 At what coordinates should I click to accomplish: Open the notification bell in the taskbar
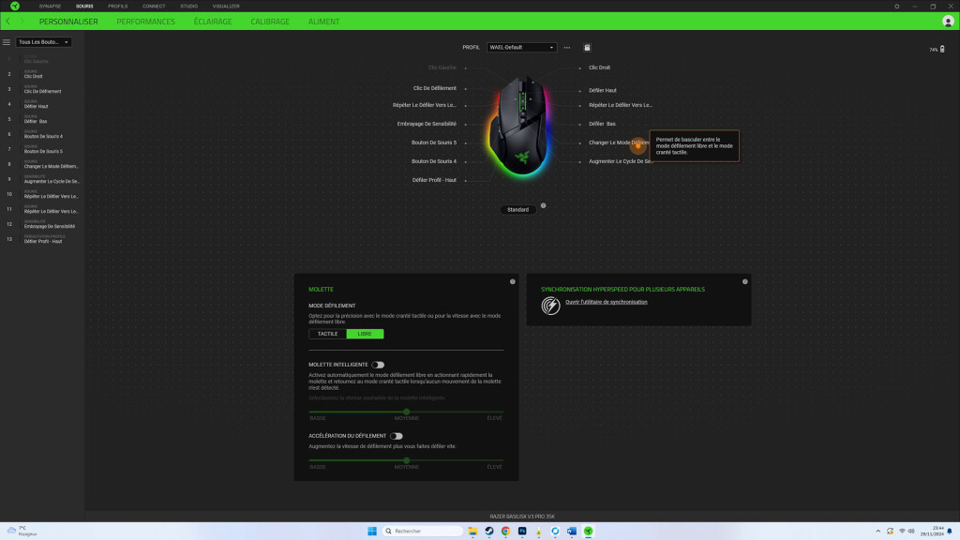point(950,531)
